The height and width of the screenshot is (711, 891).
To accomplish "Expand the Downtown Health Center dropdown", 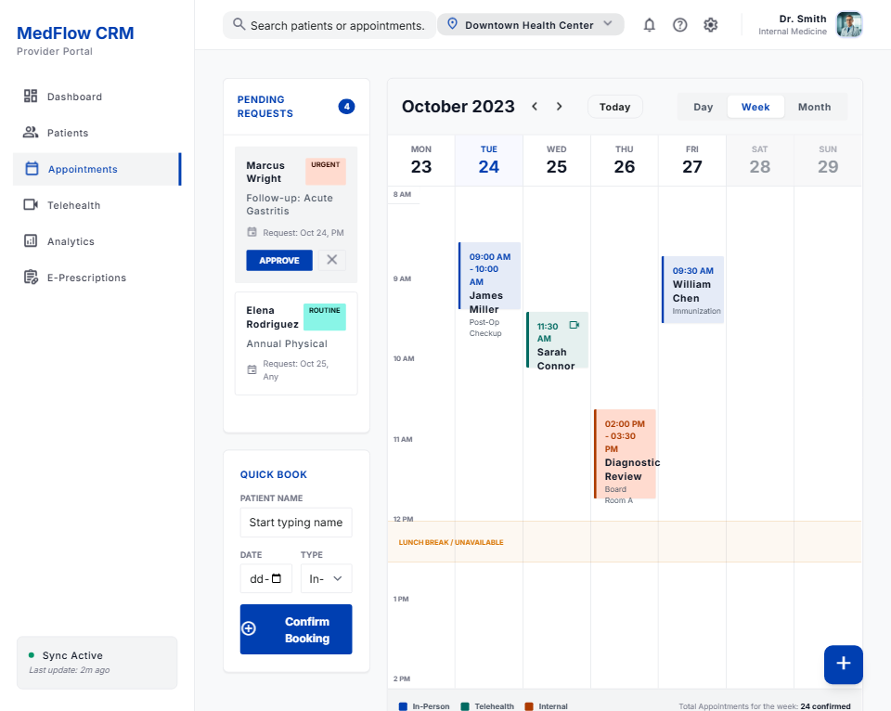I will tap(531, 24).
